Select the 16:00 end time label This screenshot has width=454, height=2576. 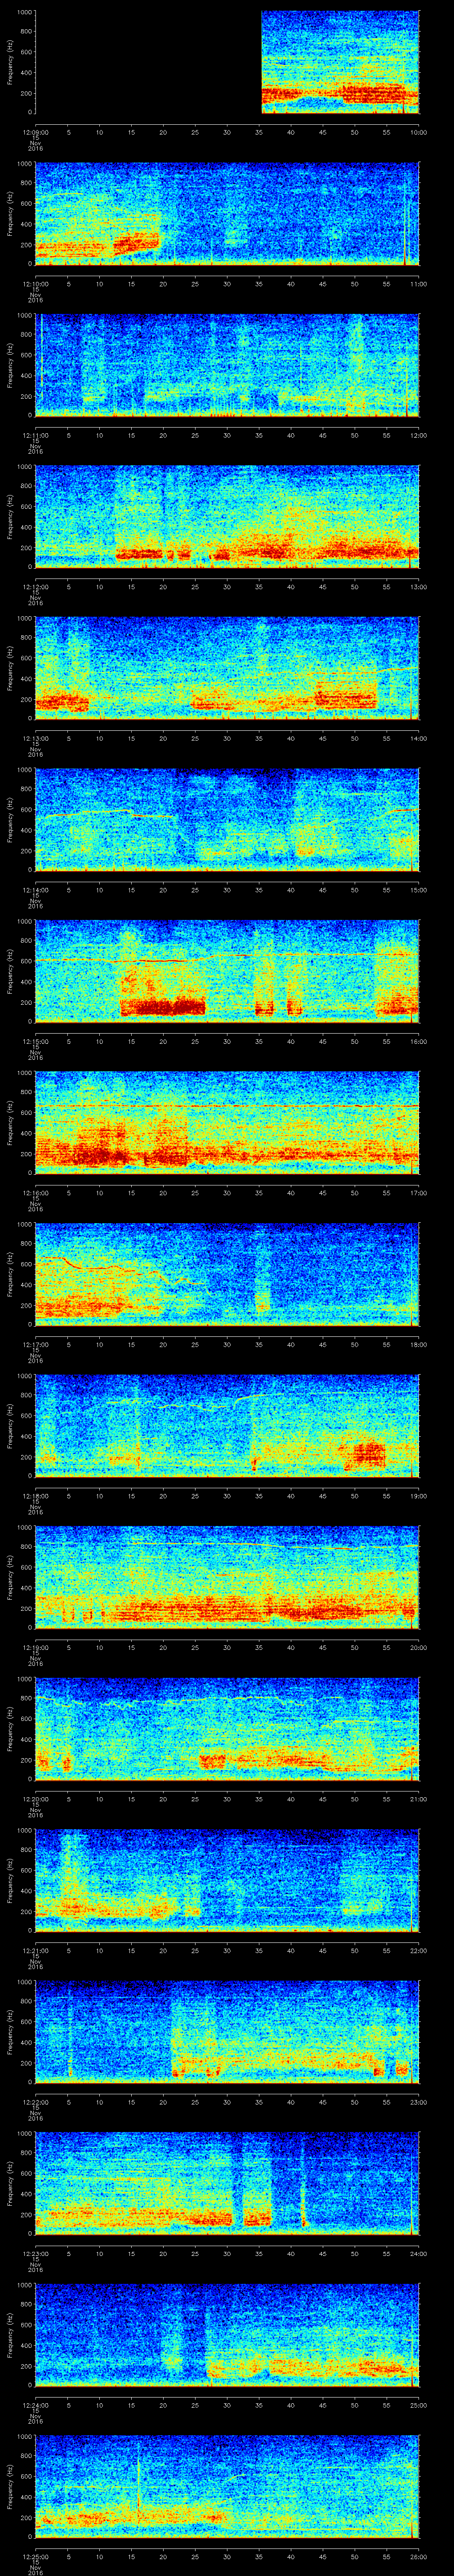[418, 1042]
